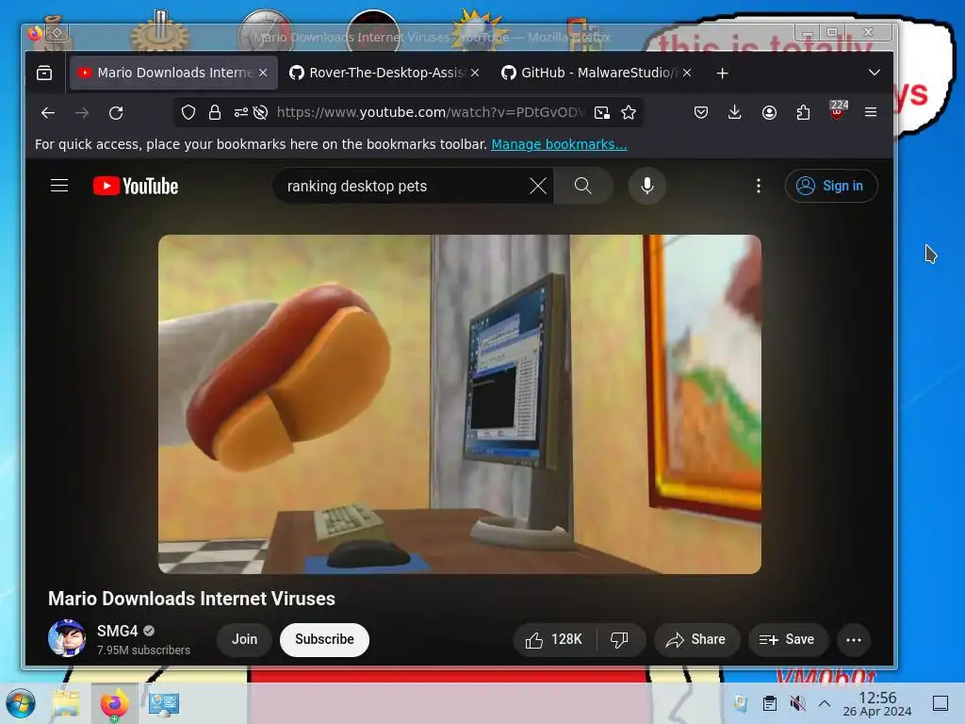Open the SMG4 channel name link
965x724 pixels.
pyautogui.click(x=117, y=631)
